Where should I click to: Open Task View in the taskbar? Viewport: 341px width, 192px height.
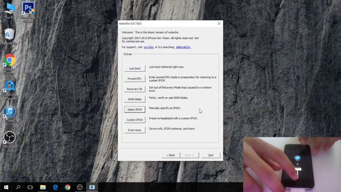30,187
